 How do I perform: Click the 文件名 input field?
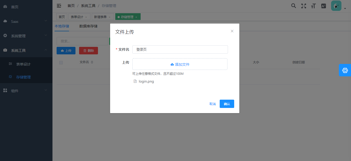coord(180,49)
